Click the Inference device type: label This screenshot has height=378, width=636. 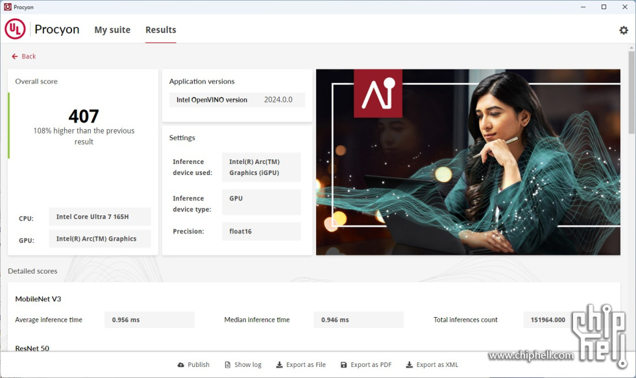click(x=192, y=204)
